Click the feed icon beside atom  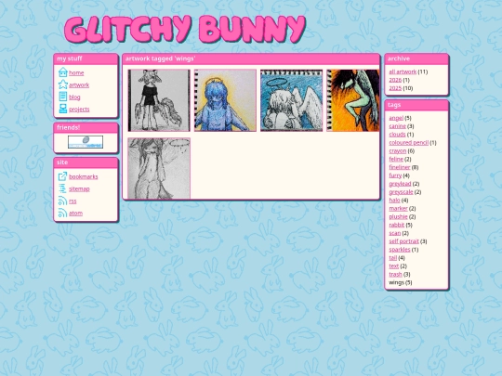63,213
